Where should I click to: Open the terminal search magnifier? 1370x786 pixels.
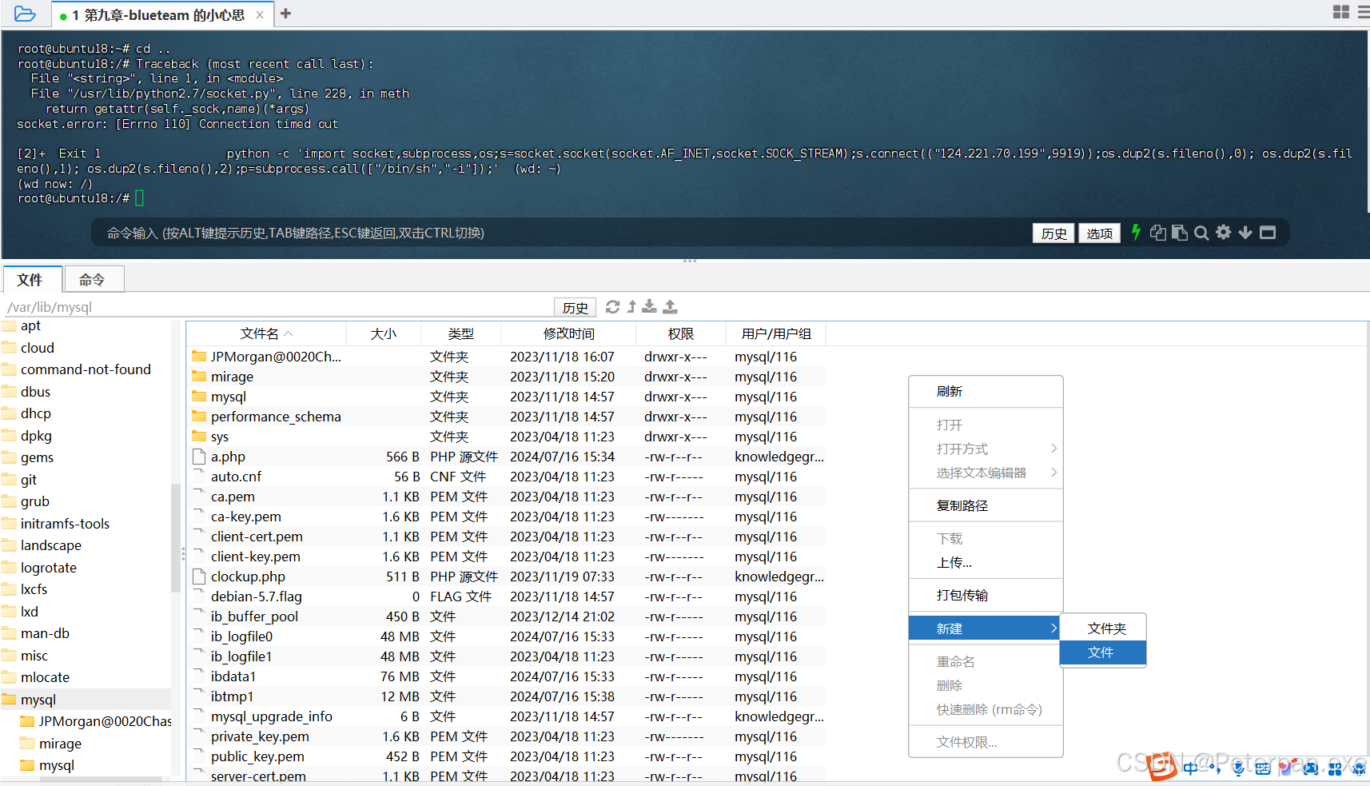[1201, 233]
